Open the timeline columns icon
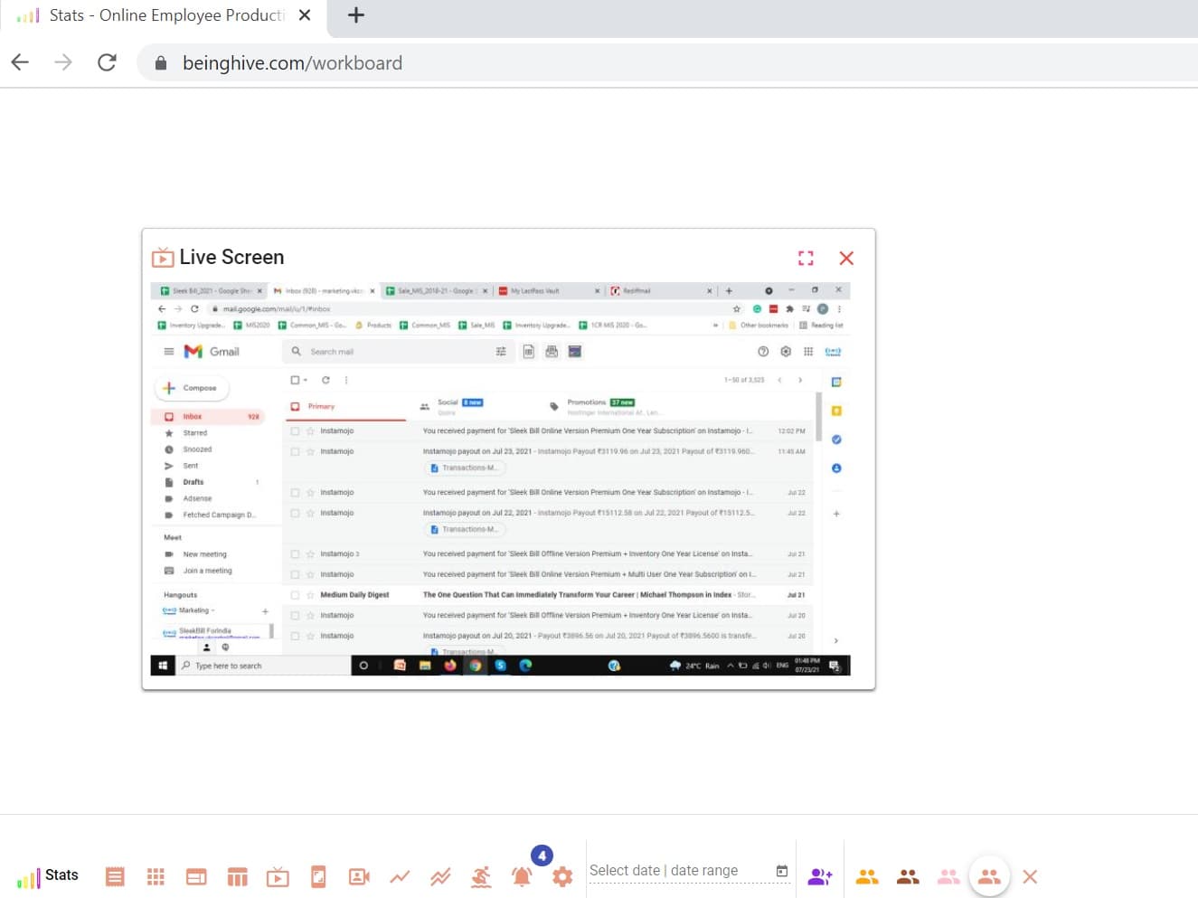The width and height of the screenshot is (1198, 898). 237,876
